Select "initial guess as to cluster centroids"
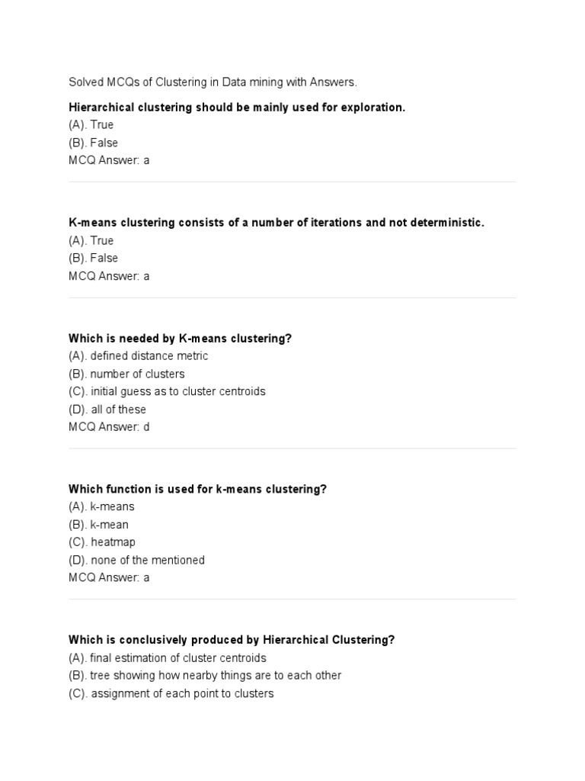The width and height of the screenshot is (585, 781). click(x=167, y=391)
